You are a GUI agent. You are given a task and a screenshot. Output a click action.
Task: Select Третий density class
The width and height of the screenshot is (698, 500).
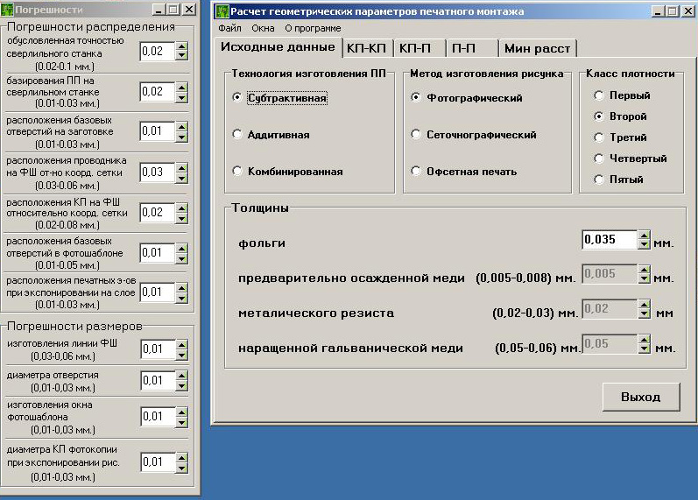[x=599, y=137]
